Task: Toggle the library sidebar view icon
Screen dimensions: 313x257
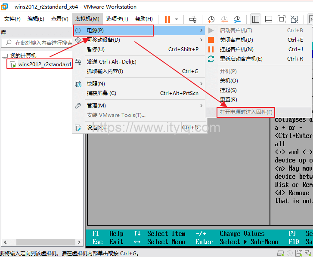Action: tap(256, 19)
